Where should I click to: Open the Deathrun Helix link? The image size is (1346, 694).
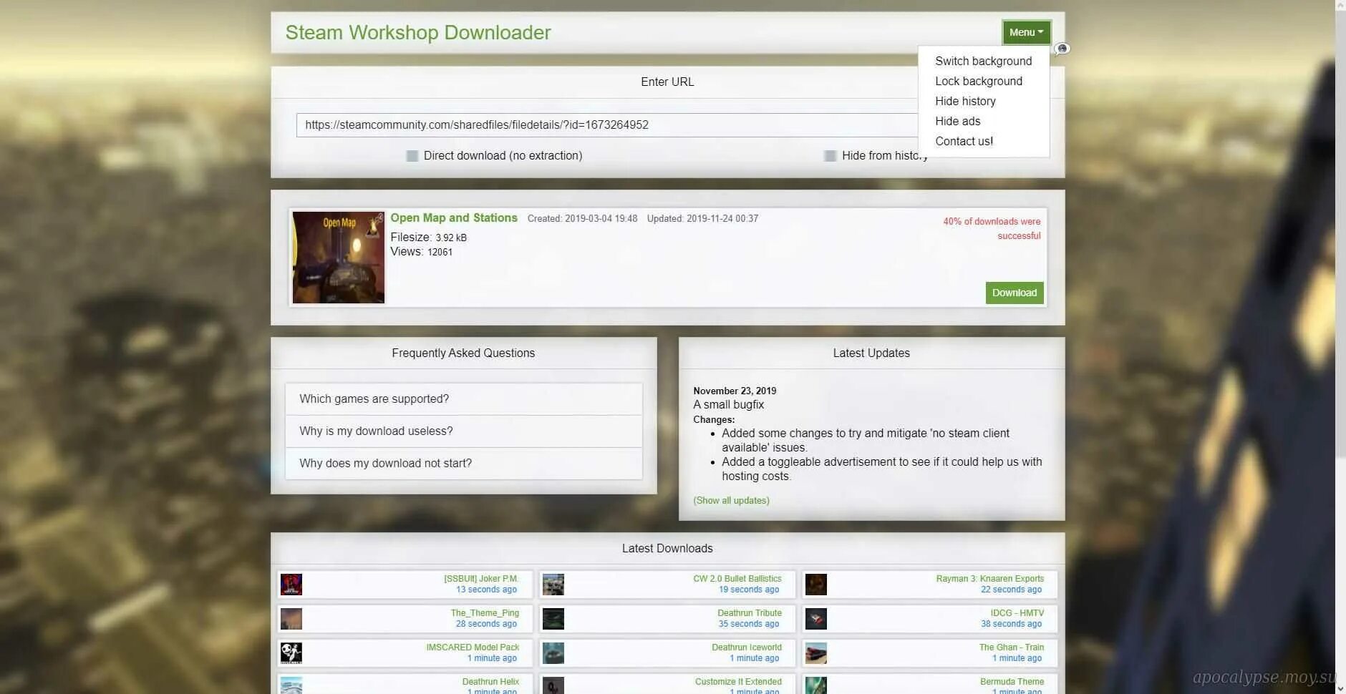tap(490, 682)
